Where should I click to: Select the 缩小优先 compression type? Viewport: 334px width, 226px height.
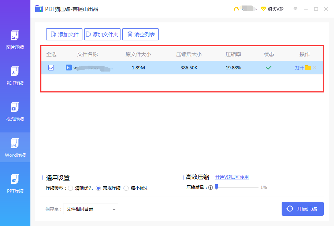(126, 188)
